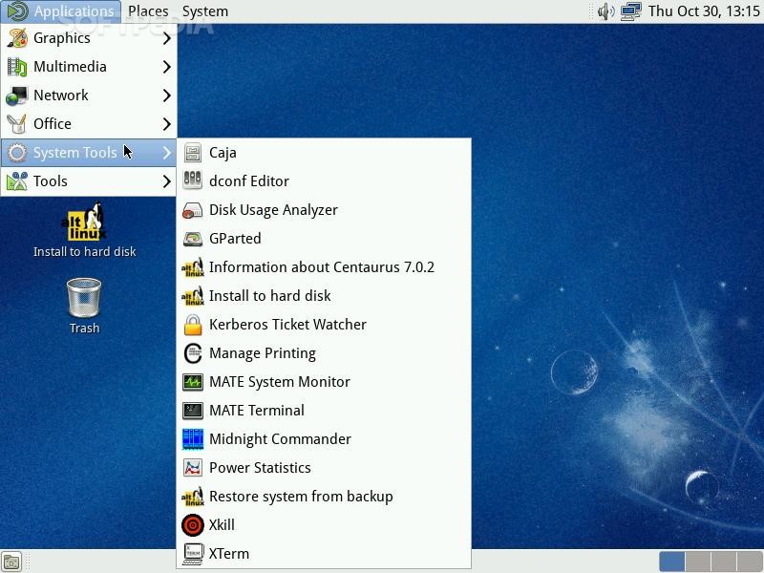Launch Midnight Commander entry

324,439
